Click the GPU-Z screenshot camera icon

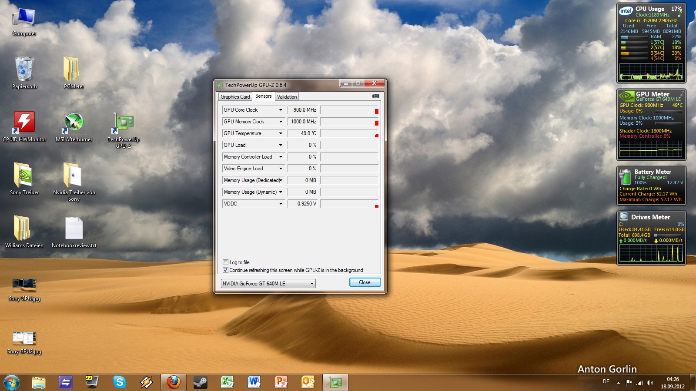pos(375,96)
